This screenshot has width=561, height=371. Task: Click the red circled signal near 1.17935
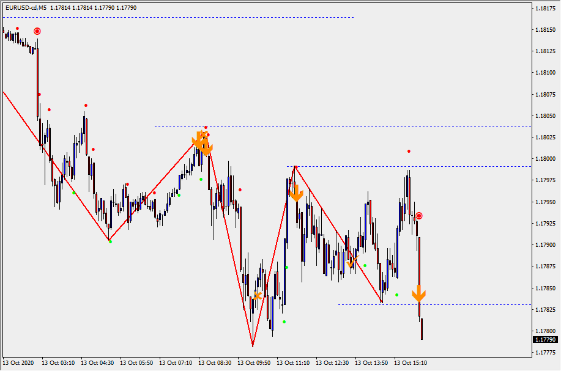coord(418,216)
